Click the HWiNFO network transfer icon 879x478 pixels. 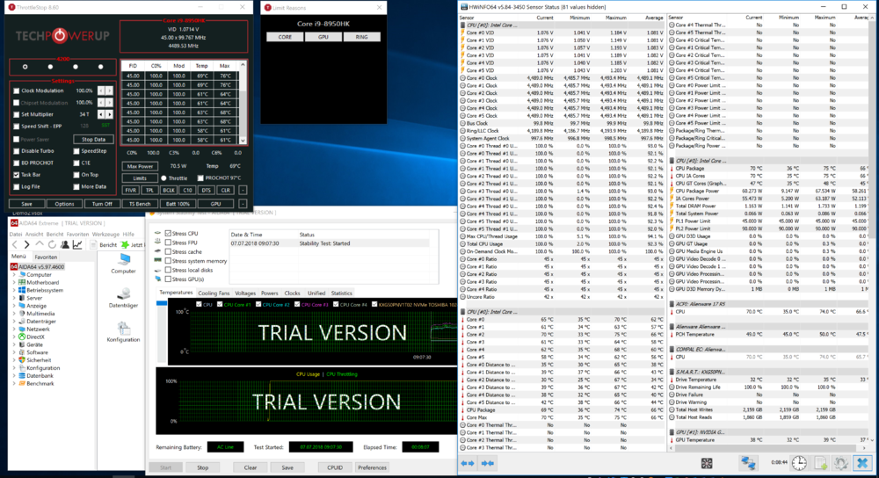pyautogui.click(x=748, y=462)
